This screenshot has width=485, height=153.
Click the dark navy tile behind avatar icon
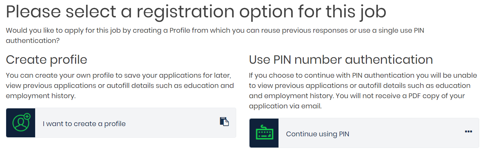21,123
